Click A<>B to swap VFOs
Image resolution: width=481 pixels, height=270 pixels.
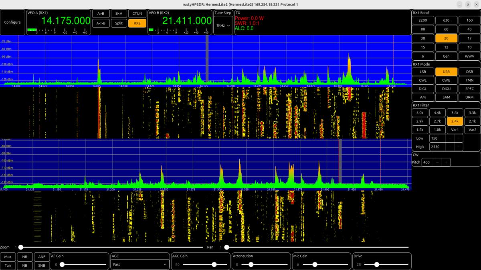point(101,23)
